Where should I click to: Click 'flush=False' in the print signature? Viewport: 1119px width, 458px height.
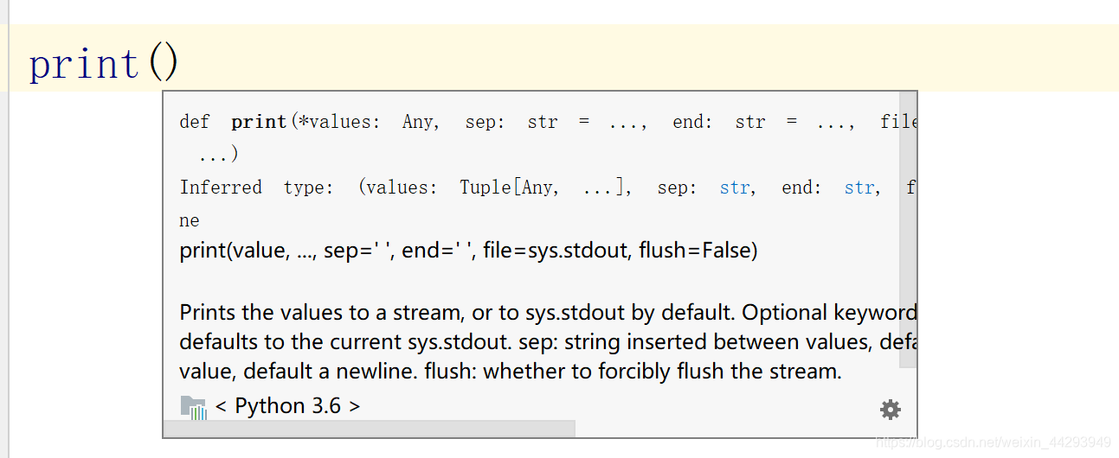pos(698,251)
